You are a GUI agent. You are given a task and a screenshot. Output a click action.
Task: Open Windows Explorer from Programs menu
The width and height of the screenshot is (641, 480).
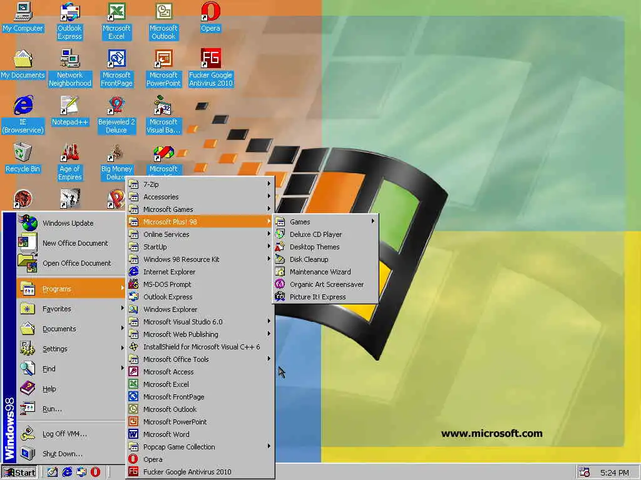point(200,309)
